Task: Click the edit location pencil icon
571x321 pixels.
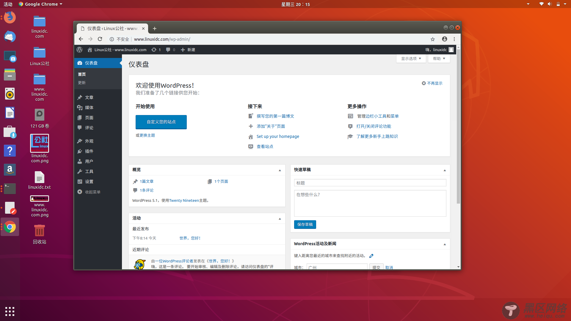Action: pyautogui.click(x=371, y=256)
